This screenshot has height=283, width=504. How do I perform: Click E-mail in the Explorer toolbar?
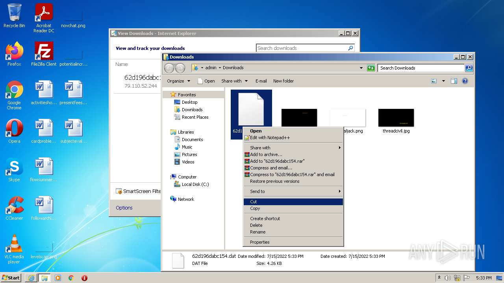(x=261, y=81)
